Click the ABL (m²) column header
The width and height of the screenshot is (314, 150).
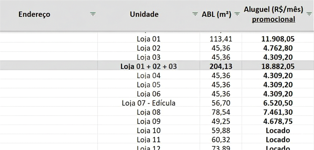pyautogui.click(x=216, y=14)
